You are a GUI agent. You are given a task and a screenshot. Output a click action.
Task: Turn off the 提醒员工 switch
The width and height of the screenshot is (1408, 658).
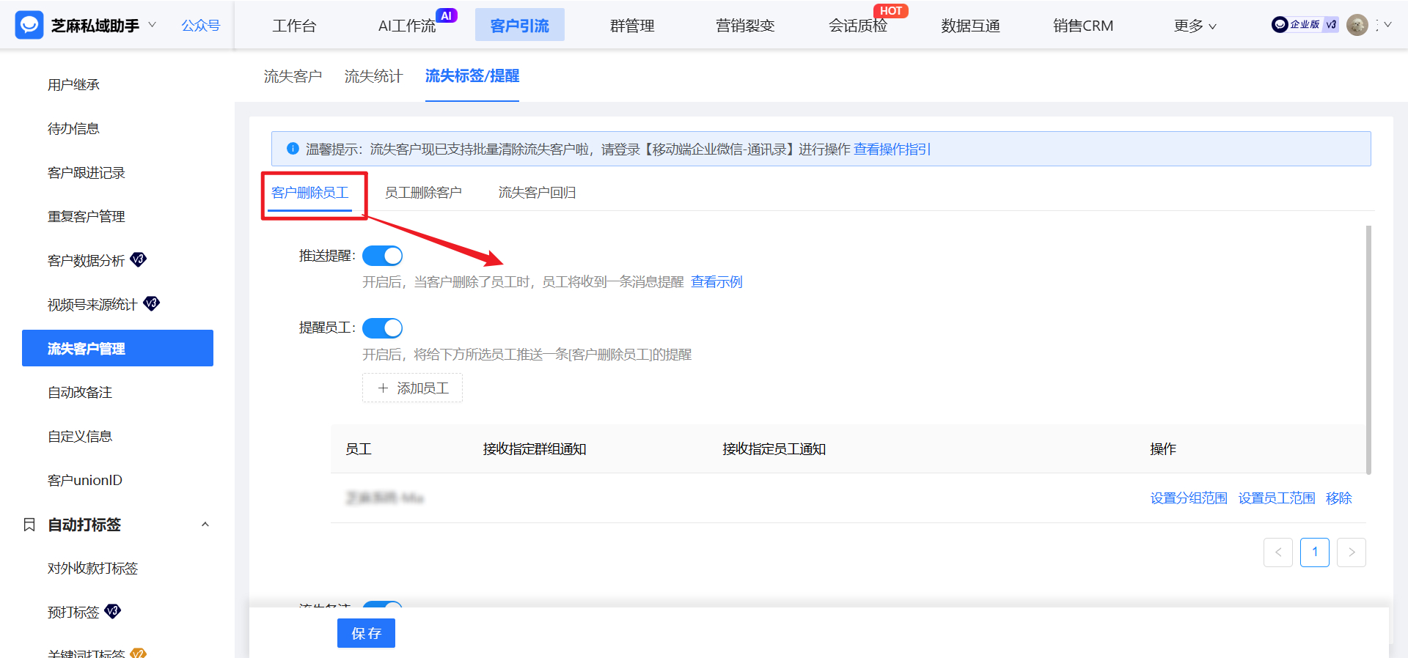click(x=382, y=328)
